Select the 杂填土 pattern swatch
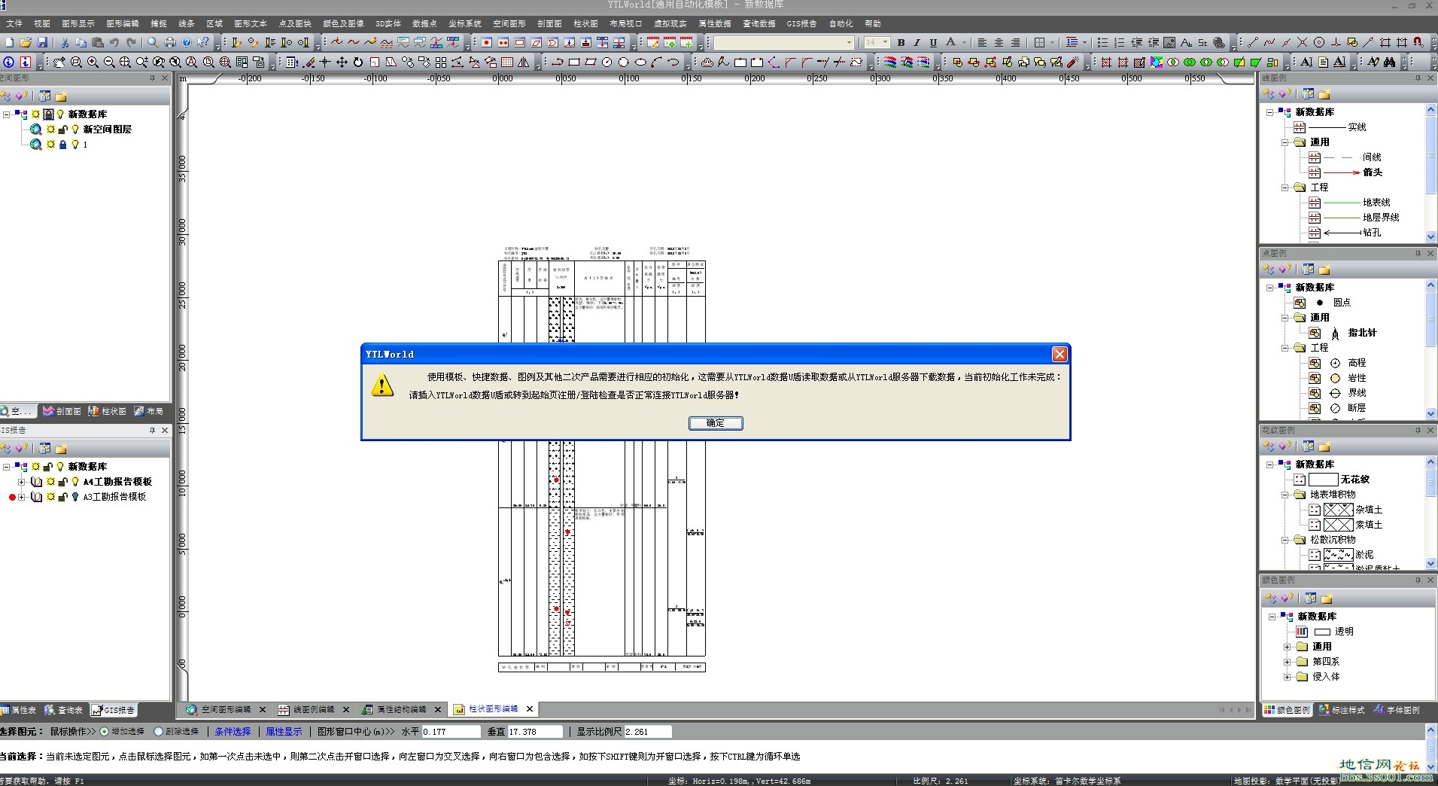The height and width of the screenshot is (786, 1438). point(1338,510)
